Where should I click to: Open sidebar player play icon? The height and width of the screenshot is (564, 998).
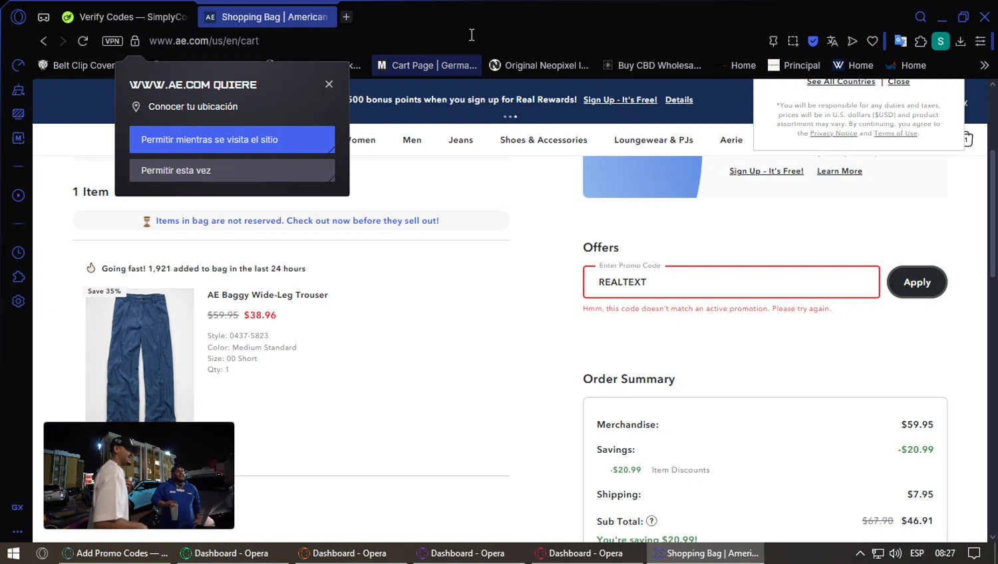(x=18, y=195)
